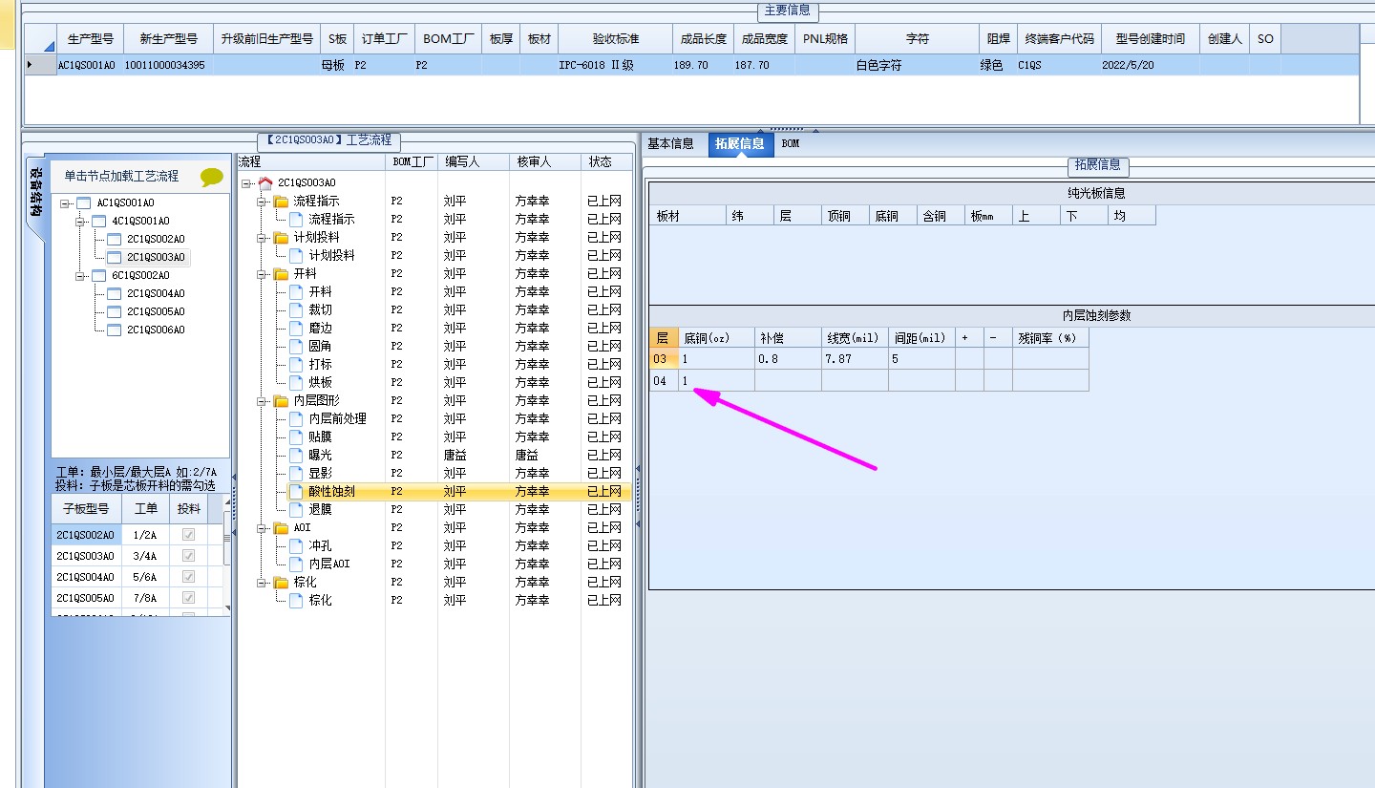Click the 计划投料 folder icon
Viewport: 1375px width, 788px height.
pos(281,237)
